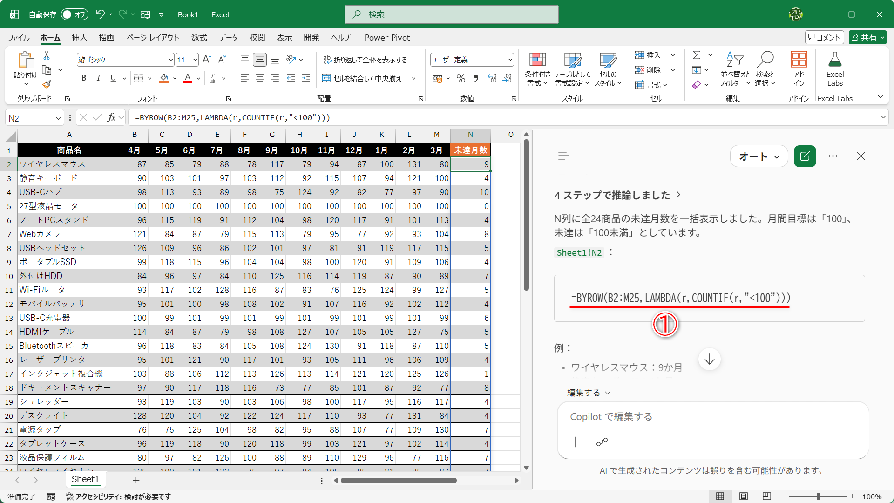The image size is (894, 503).
Task: Open the font size dropdown
Action: pyautogui.click(x=195, y=60)
